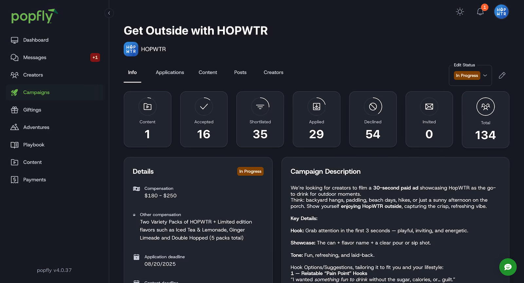Go to Creators in the sidebar

(54, 75)
